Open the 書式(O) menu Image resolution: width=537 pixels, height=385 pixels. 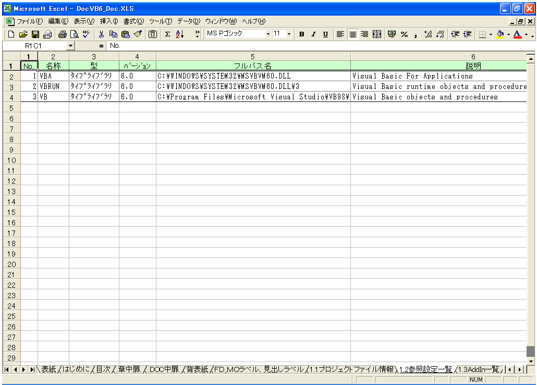click(133, 21)
